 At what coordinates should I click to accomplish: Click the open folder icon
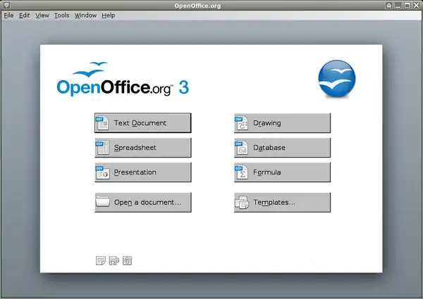pos(102,203)
